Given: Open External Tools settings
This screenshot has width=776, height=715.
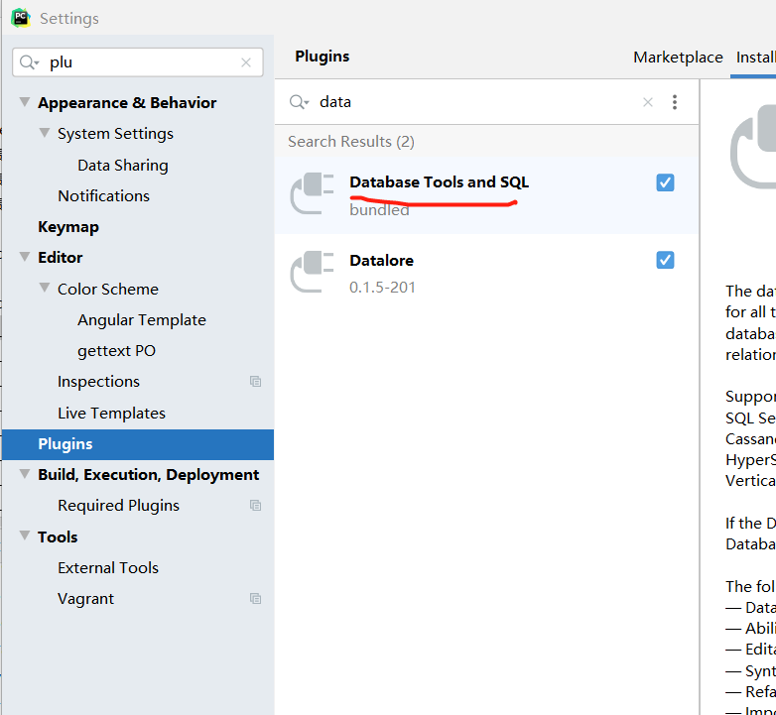Looking at the screenshot, I should (108, 567).
